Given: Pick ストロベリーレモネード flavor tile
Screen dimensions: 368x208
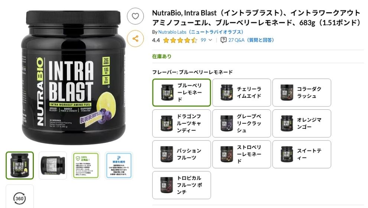Looking at the screenshot, I should (242, 154).
